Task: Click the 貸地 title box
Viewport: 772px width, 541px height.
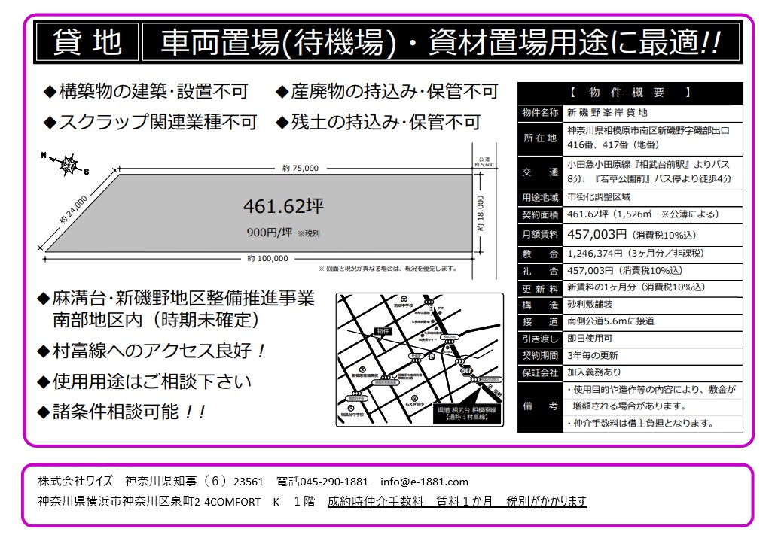Action: (x=87, y=43)
